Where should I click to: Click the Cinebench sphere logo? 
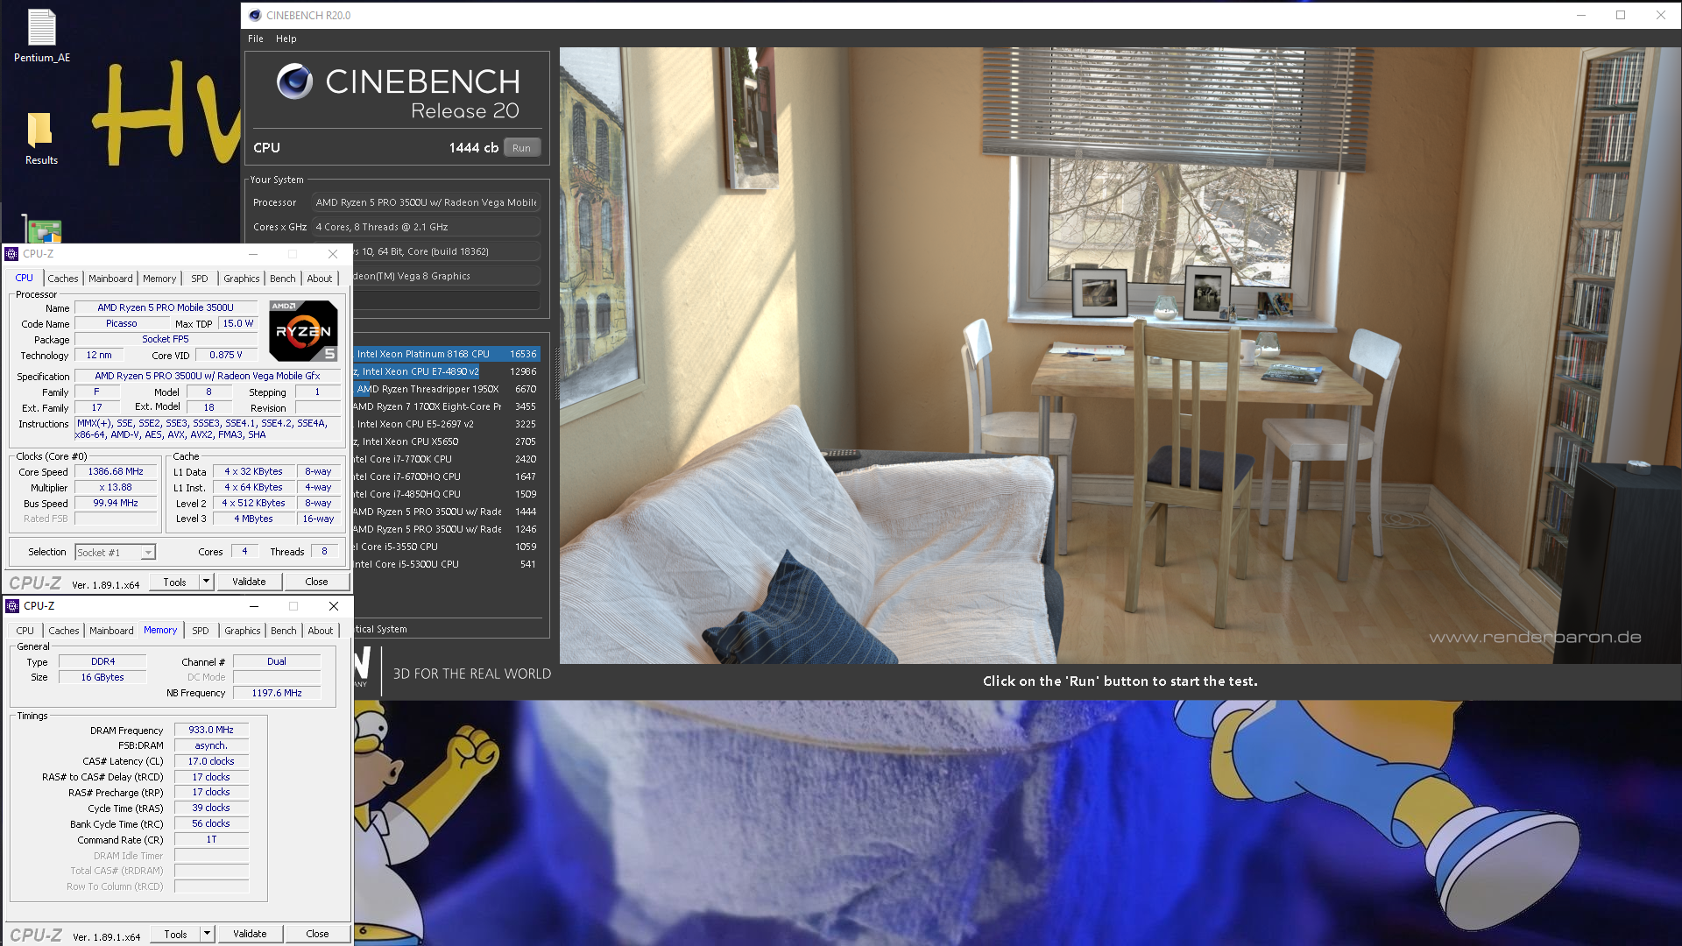(294, 81)
